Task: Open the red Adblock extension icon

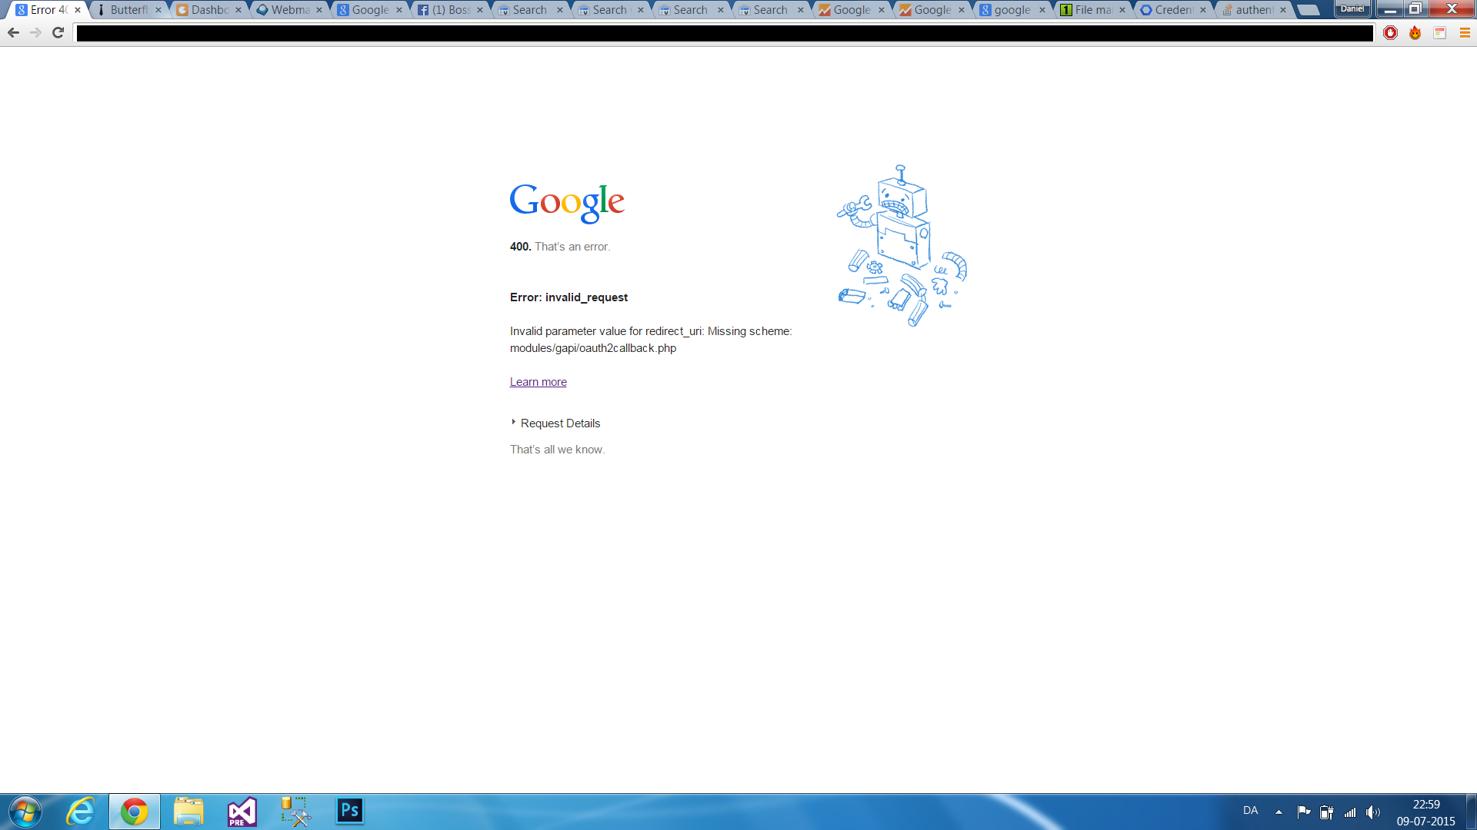Action: click(x=1390, y=33)
